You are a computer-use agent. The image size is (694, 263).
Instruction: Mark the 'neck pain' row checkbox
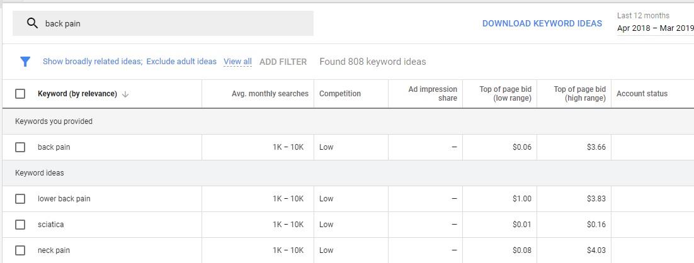tap(20, 250)
